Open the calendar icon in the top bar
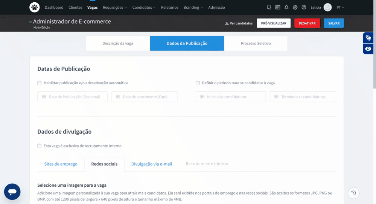The width and height of the screenshot is (376, 204). pyautogui.click(x=278, y=7)
